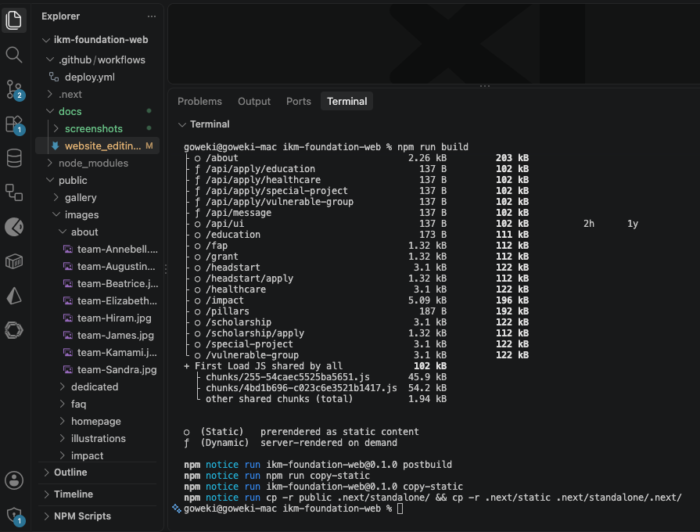The image size is (700, 532).
Task: Collapse the docs folder
Action: pos(50,111)
